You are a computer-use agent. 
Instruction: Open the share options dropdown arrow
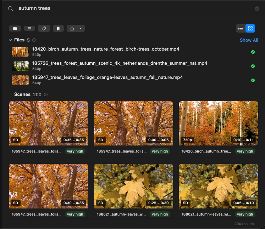(81, 28)
